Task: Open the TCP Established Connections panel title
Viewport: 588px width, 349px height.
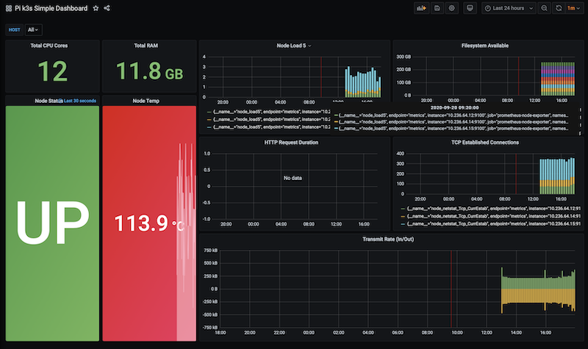Action: [485, 143]
